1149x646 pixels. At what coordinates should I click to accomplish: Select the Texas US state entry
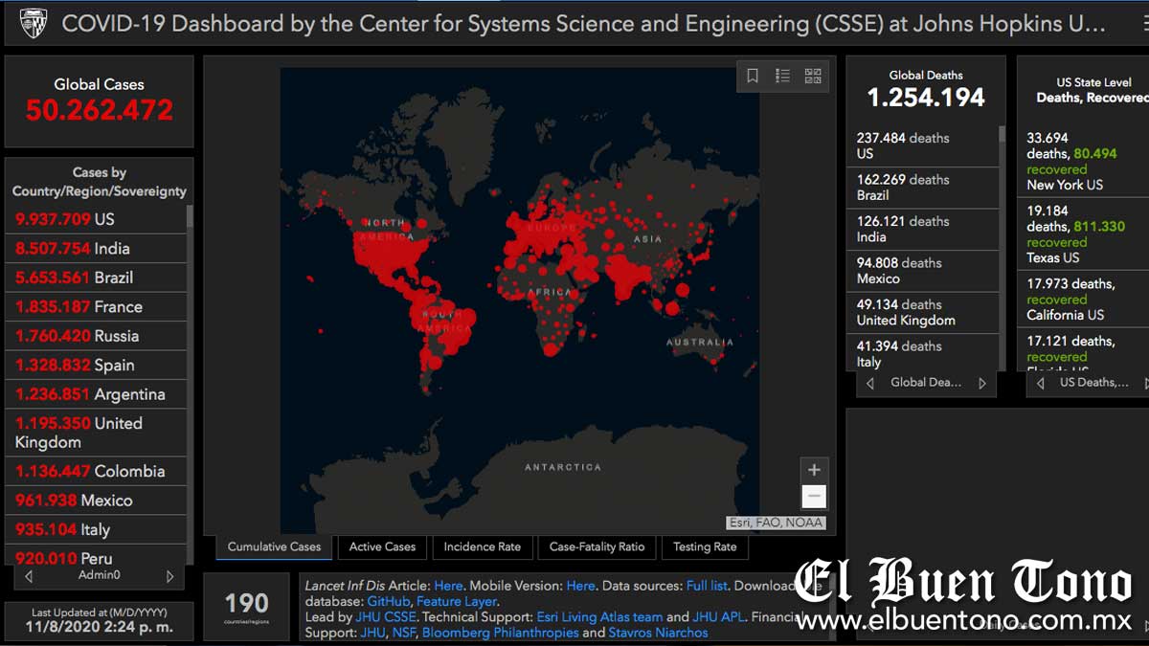1084,234
